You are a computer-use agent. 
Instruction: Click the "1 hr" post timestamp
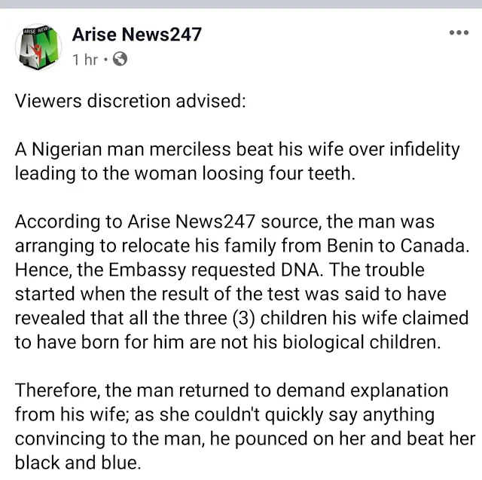click(85, 60)
